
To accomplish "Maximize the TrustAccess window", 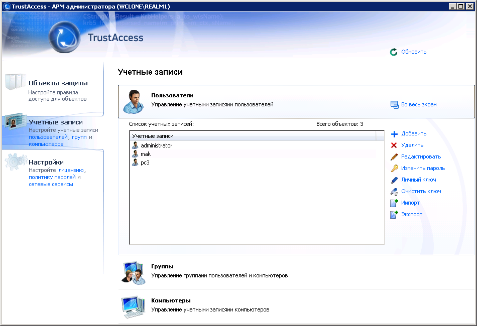I will click(461, 7).
